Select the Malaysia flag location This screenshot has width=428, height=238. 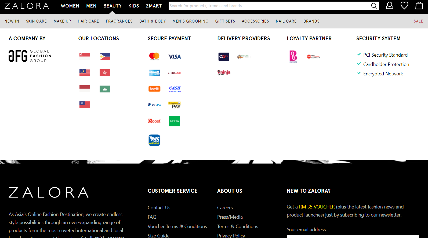point(85,72)
